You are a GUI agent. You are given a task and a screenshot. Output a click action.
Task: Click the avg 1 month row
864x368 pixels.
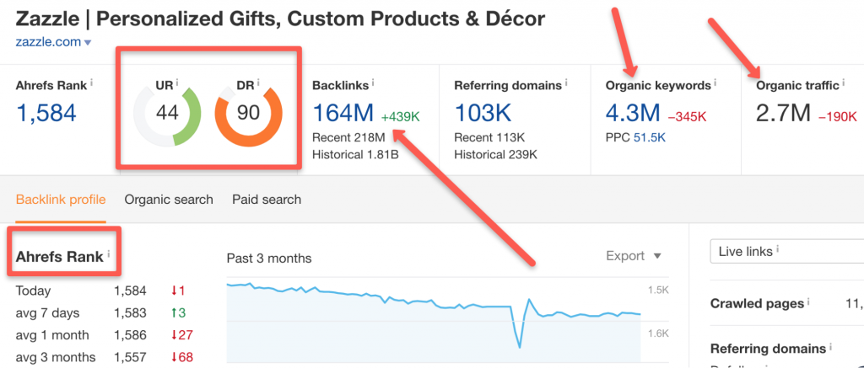click(x=104, y=335)
